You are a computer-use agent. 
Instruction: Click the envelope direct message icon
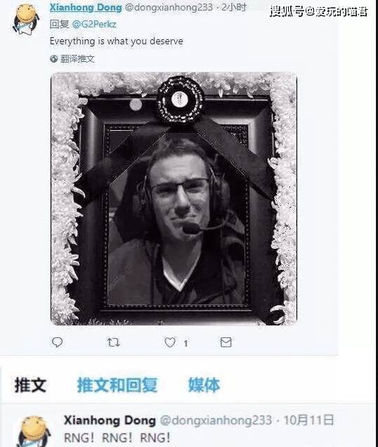pos(226,342)
